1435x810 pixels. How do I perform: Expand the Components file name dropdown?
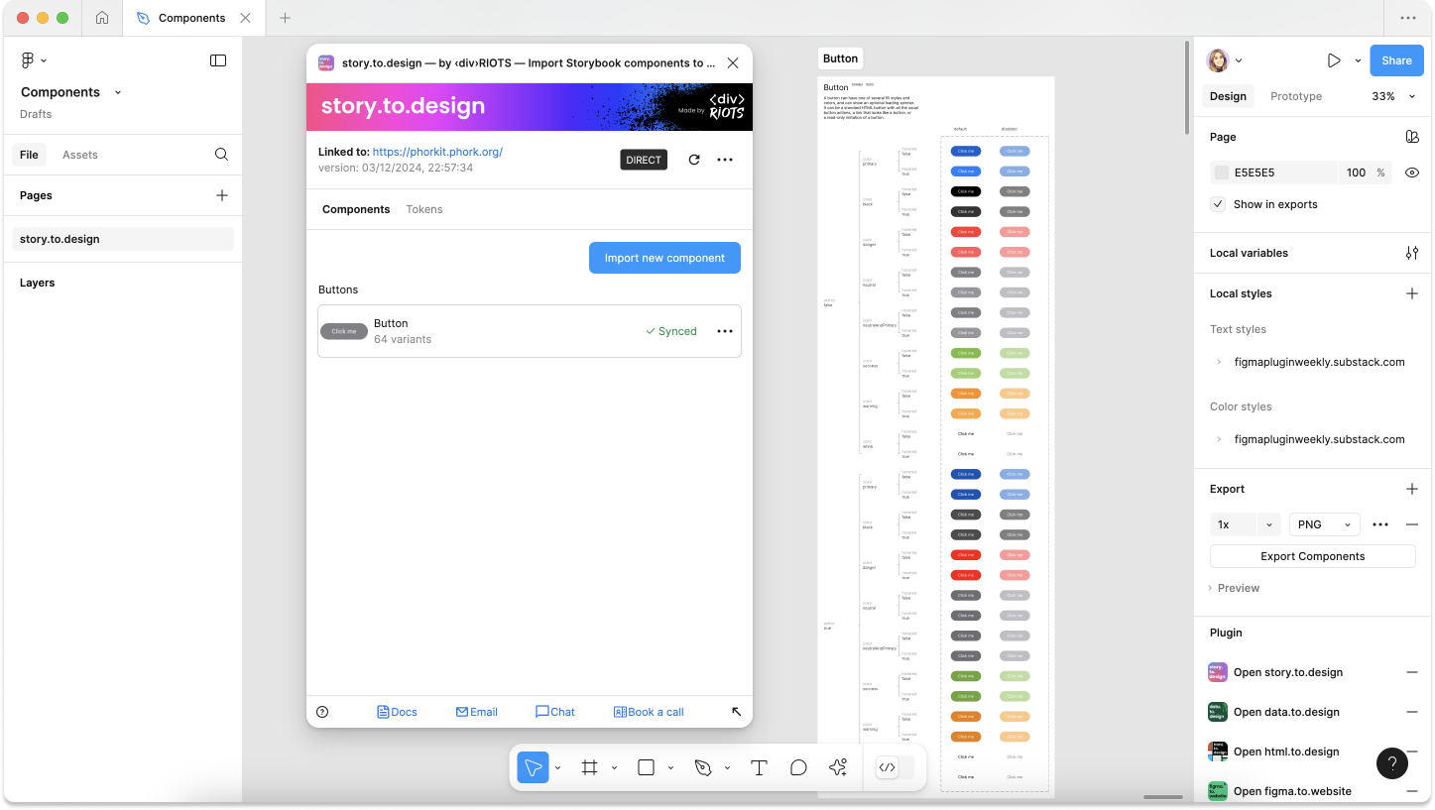click(x=118, y=92)
